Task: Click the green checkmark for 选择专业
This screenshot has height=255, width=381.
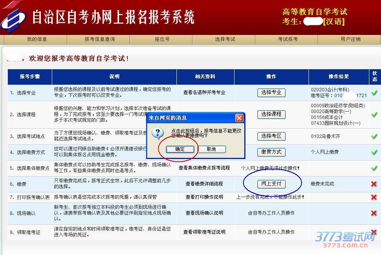Action: pos(374,93)
